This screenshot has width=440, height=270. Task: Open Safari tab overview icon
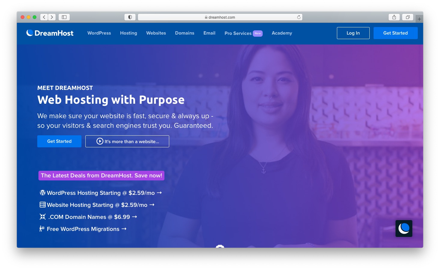pos(408,17)
